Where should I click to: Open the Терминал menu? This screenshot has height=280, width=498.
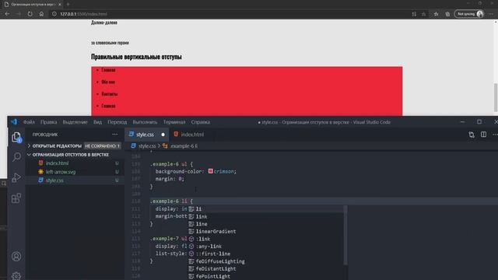click(174, 122)
